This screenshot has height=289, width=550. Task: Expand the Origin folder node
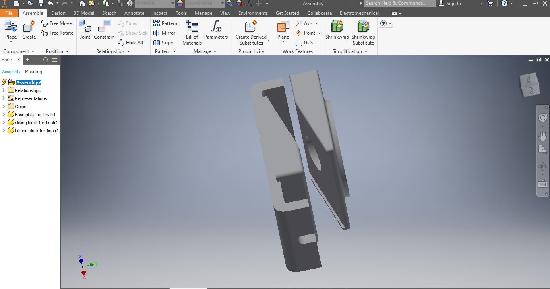tap(4, 107)
